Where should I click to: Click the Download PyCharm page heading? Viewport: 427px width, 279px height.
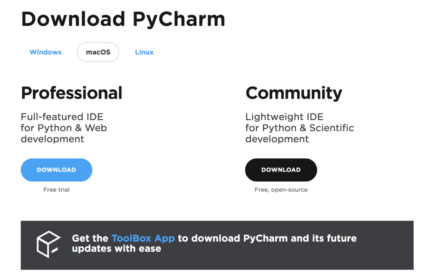pos(123,19)
